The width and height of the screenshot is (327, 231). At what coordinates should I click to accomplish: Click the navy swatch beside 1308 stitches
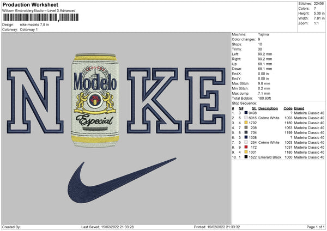coord(246,137)
